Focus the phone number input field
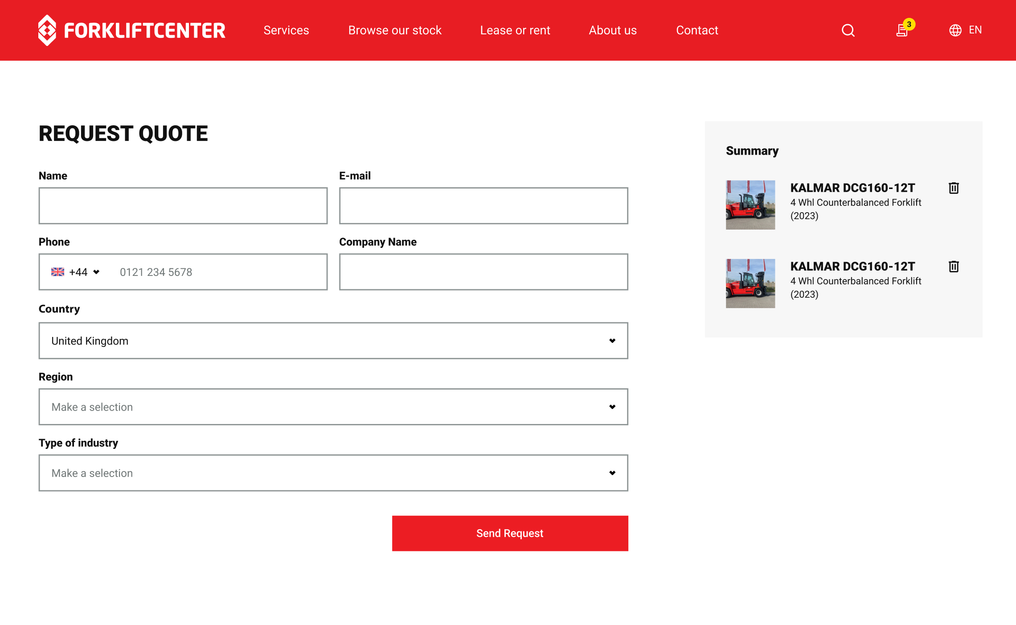The width and height of the screenshot is (1016, 625). [218, 272]
